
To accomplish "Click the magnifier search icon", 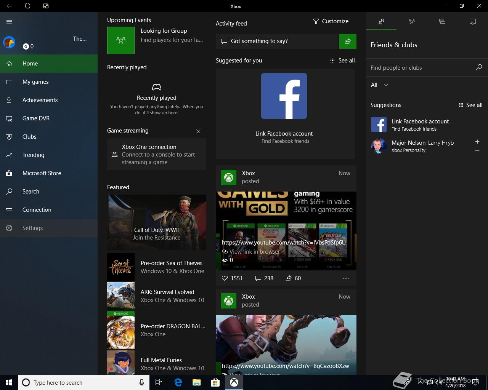I will (479, 67).
